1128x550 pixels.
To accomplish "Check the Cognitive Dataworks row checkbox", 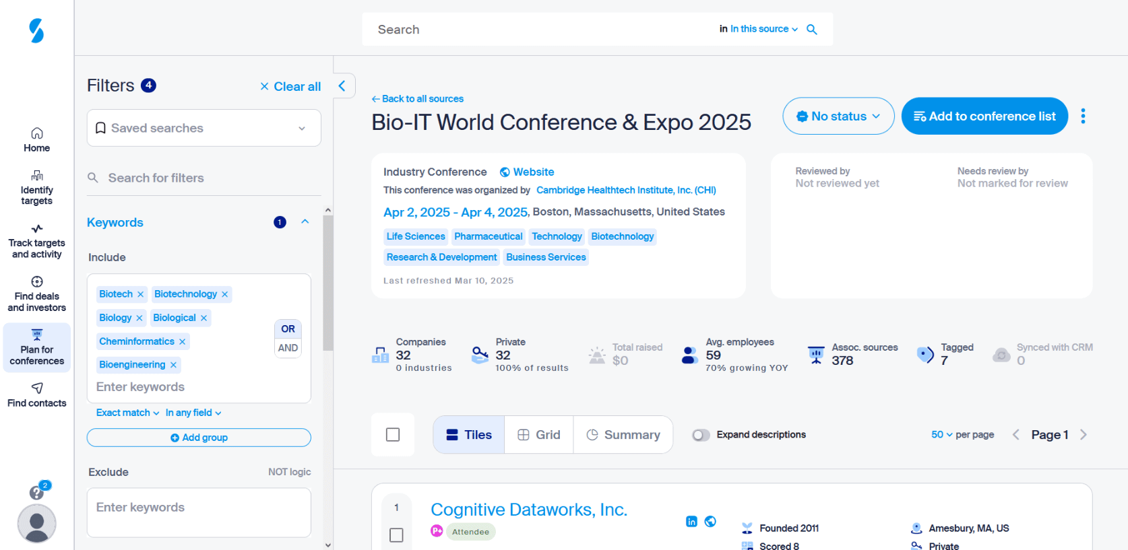I will [x=396, y=535].
